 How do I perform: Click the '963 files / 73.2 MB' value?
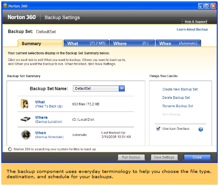[86, 104]
